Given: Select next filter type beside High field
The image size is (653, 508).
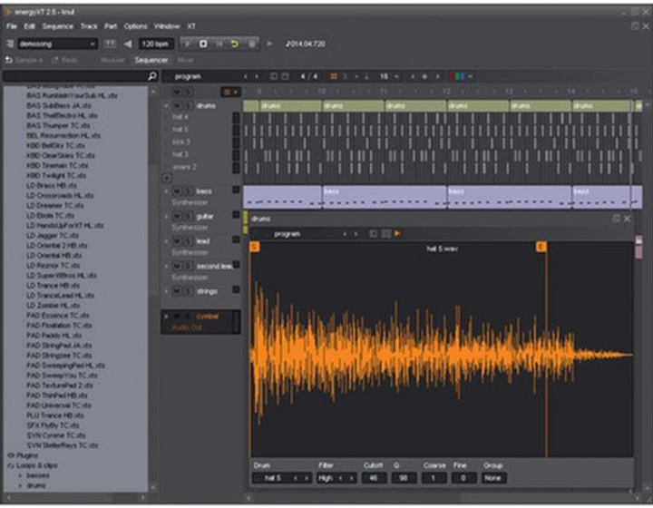Looking at the screenshot, I should pos(352,478).
